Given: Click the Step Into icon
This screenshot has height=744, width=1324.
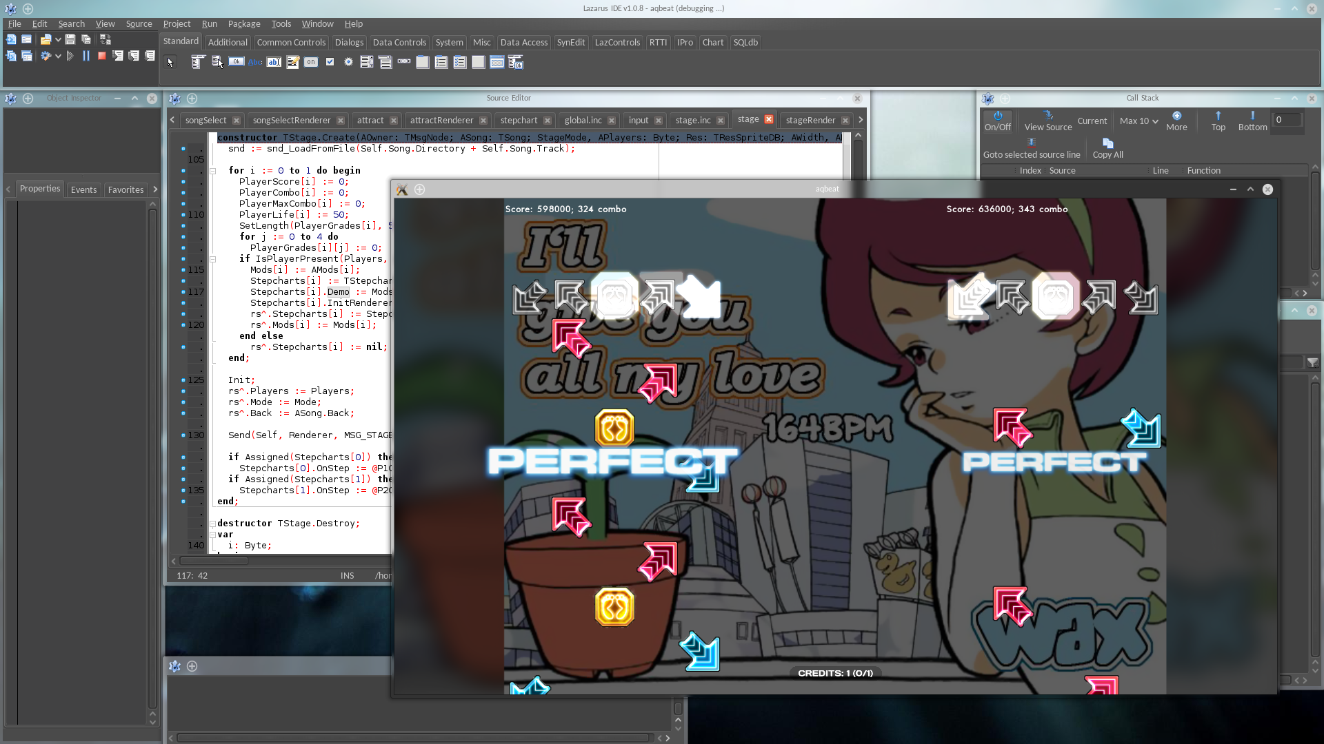Looking at the screenshot, I should [118, 56].
